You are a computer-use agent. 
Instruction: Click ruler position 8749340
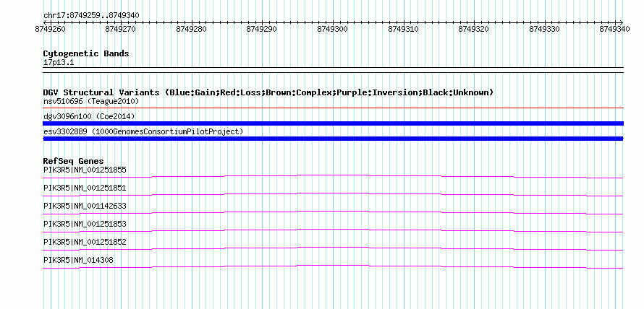614,29
